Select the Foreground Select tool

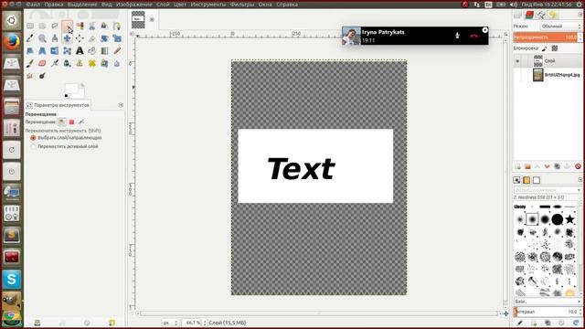pyautogui.click(x=104, y=26)
